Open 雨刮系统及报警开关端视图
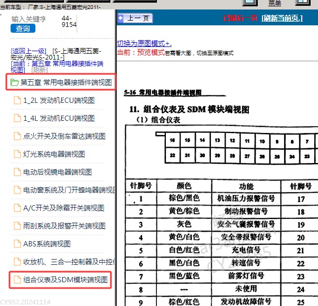 (x=64, y=226)
